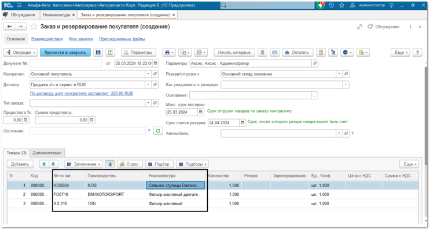Click Провести и закрыть
The image size is (430, 230).
click(x=65, y=52)
